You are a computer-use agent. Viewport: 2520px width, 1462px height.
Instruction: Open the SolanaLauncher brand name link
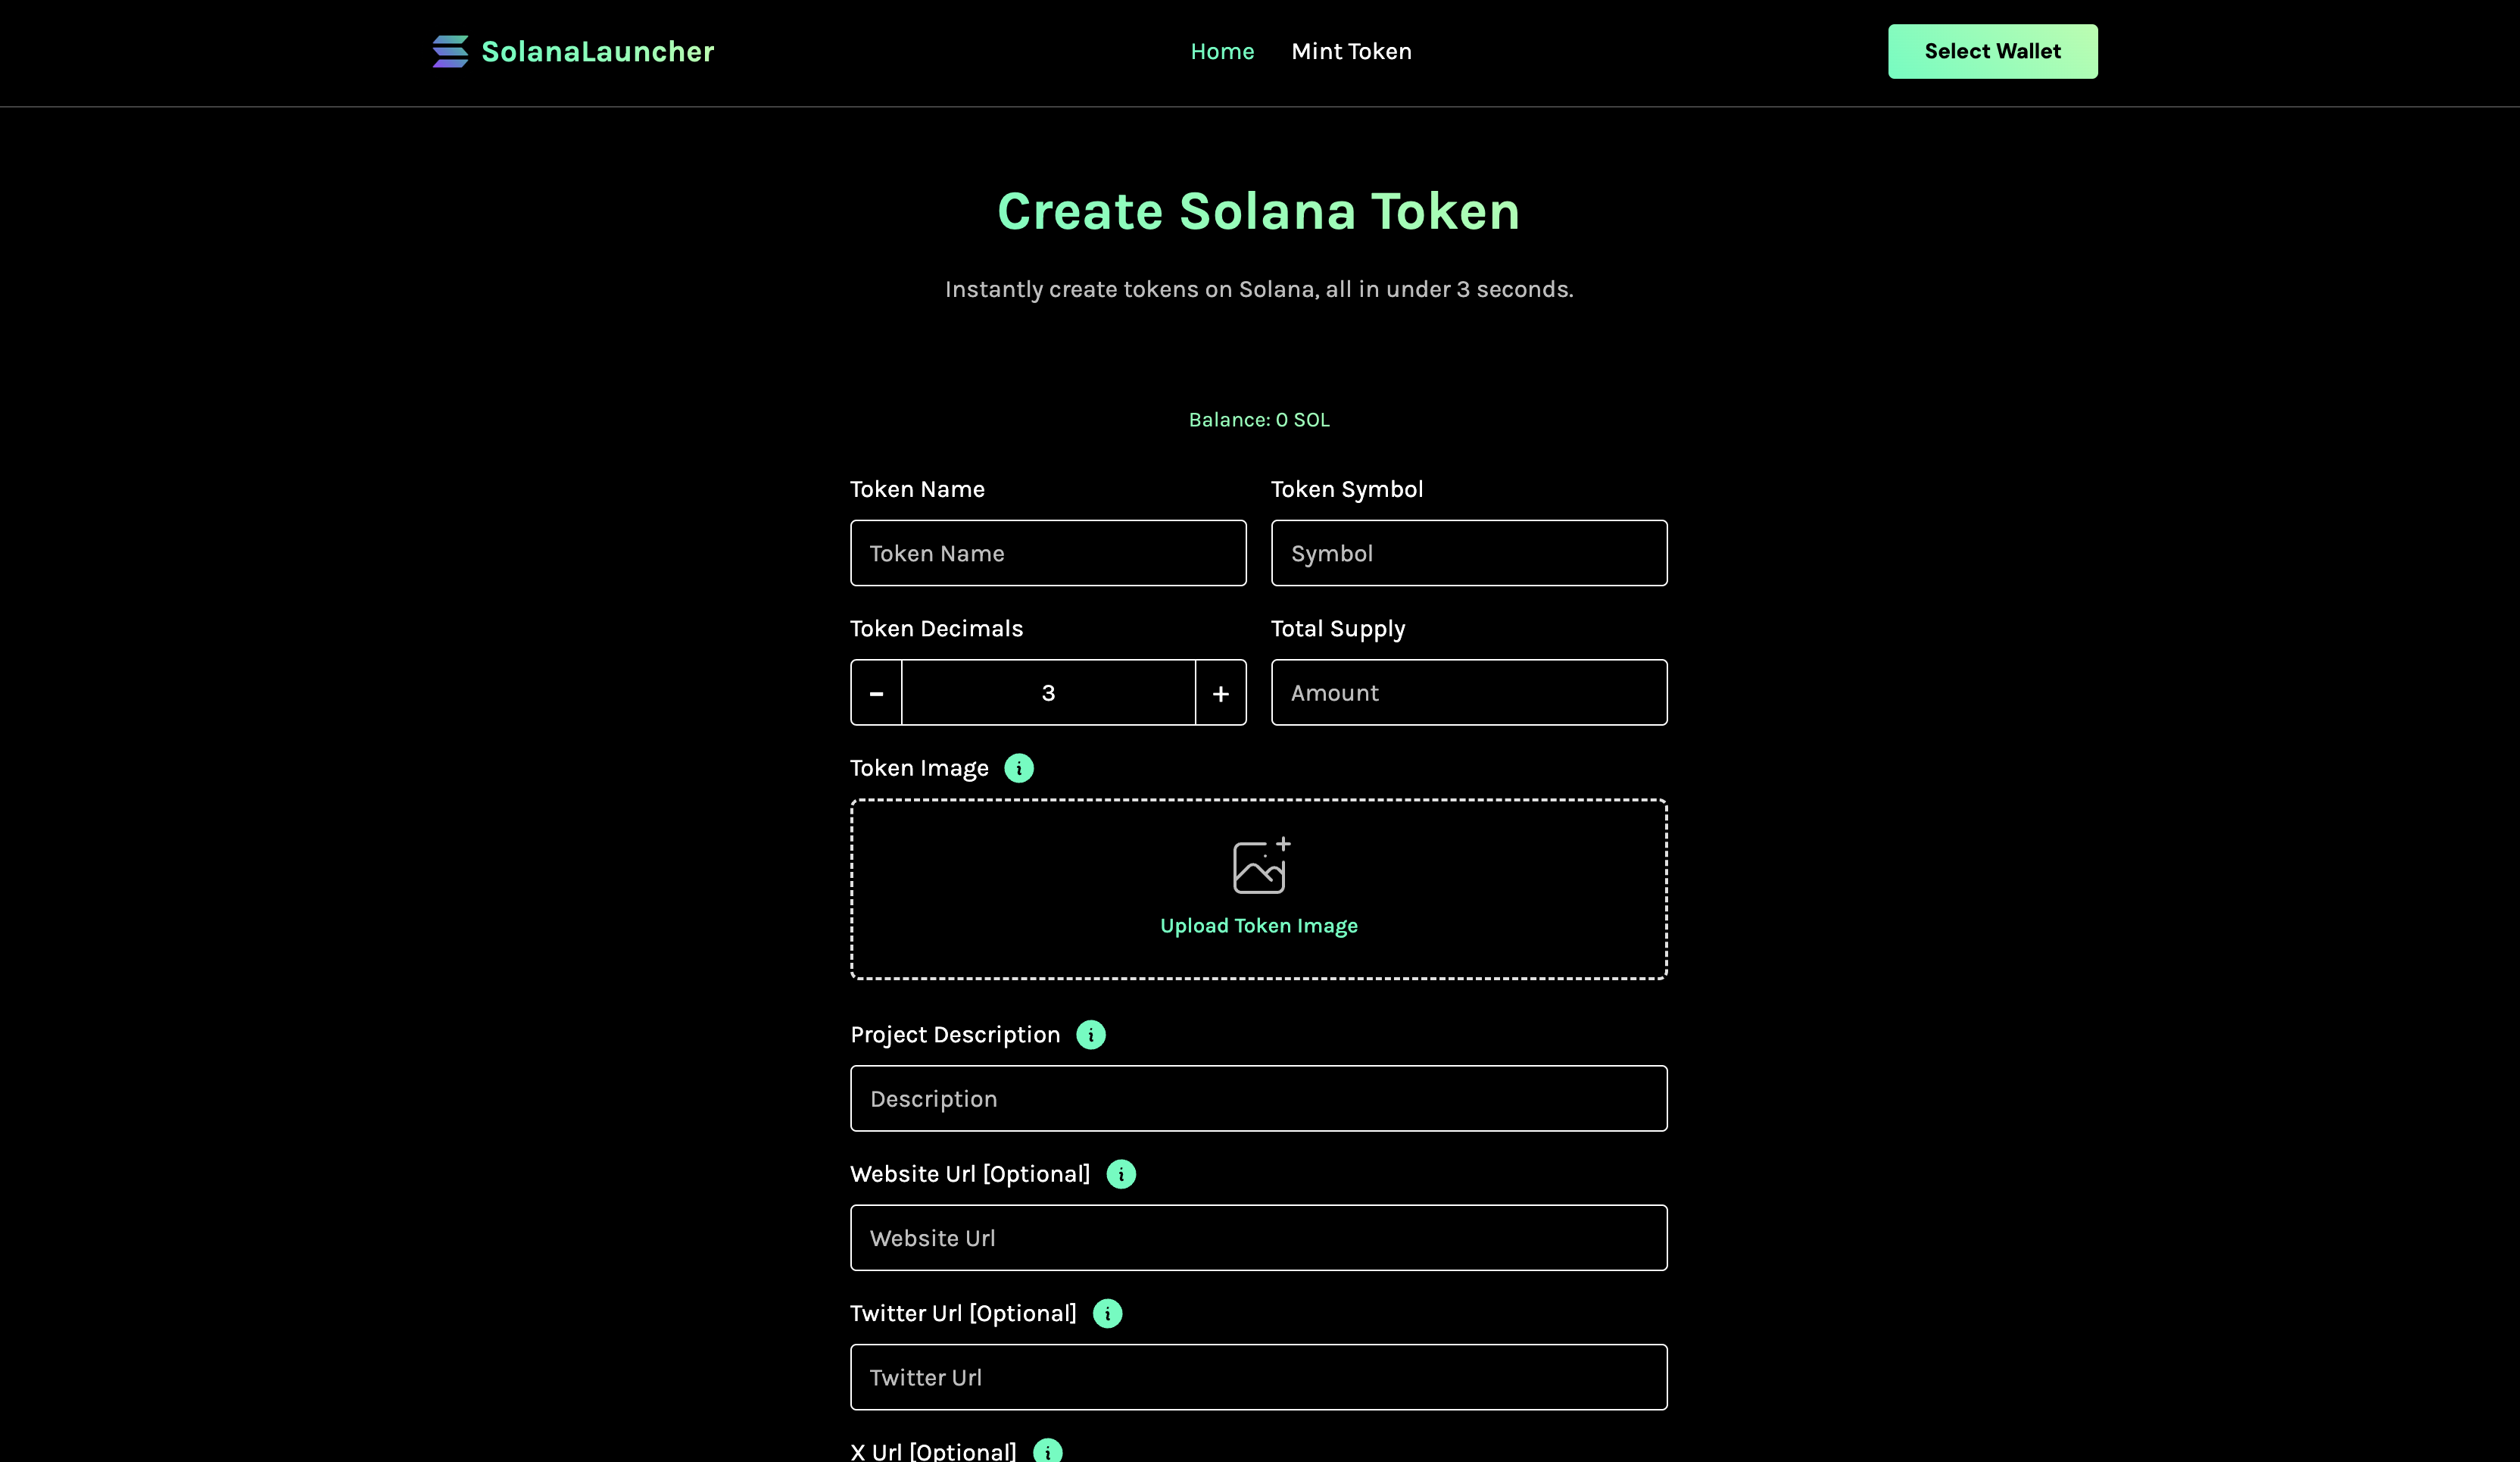pyautogui.click(x=598, y=51)
